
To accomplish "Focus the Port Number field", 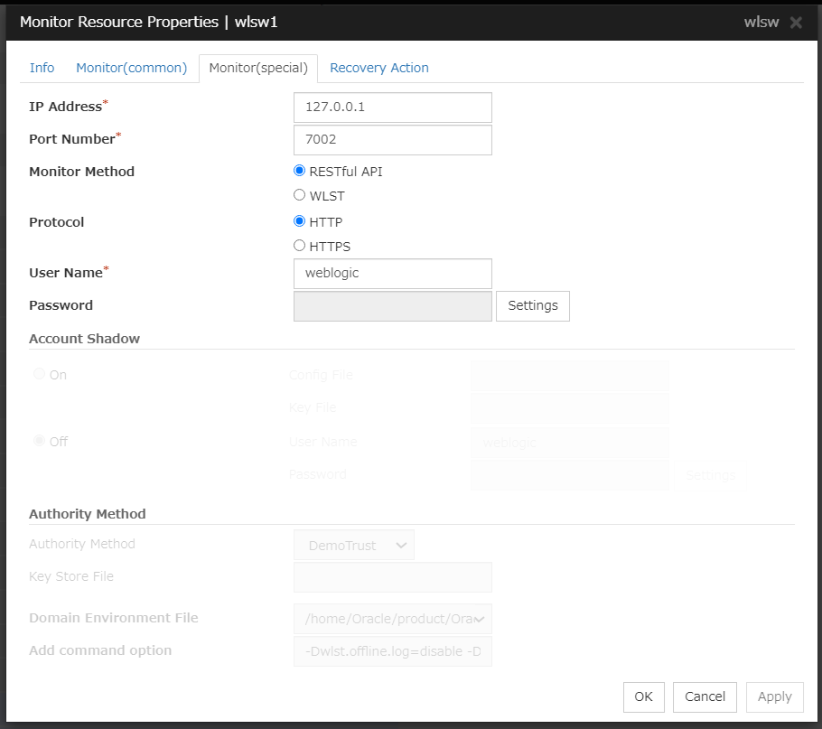I will (x=392, y=140).
